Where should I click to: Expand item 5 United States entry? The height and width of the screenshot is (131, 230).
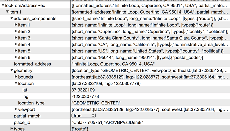click(x=16, y=51)
